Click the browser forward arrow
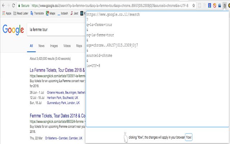Screen dimensions: 230x144 point(8,6)
